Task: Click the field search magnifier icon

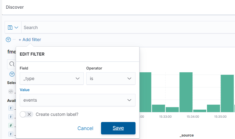Action: coord(12,64)
